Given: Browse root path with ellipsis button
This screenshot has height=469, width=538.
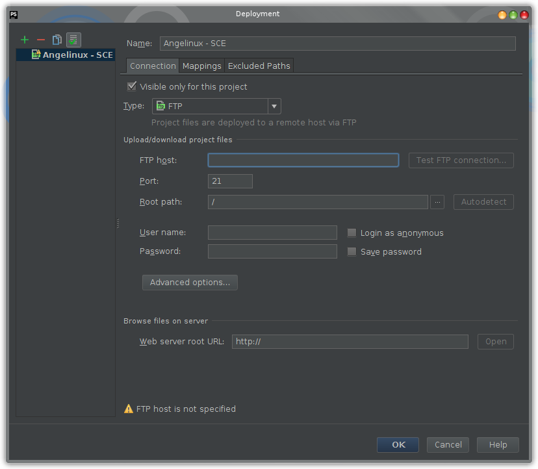Looking at the screenshot, I should point(437,202).
